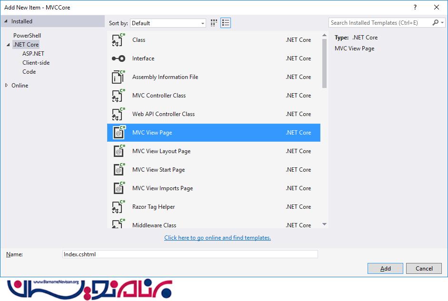The height and width of the screenshot is (301, 448).
Task: Select the MVC View Layout Page icon
Action: [x=118, y=151]
